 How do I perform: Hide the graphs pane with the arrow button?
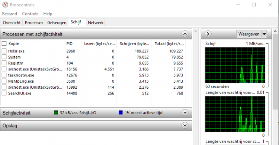coord(208,34)
